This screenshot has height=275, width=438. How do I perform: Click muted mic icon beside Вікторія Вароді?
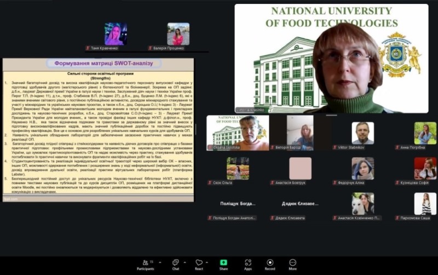(272, 147)
